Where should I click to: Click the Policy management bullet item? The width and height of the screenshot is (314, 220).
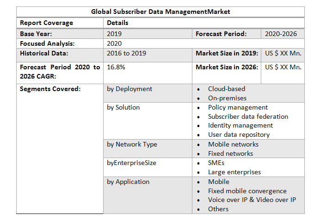(x=238, y=107)
